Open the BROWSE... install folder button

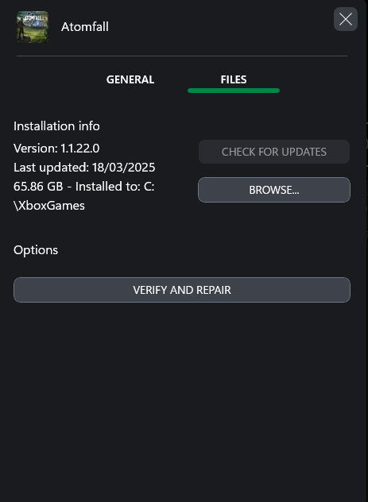(274, 190)
